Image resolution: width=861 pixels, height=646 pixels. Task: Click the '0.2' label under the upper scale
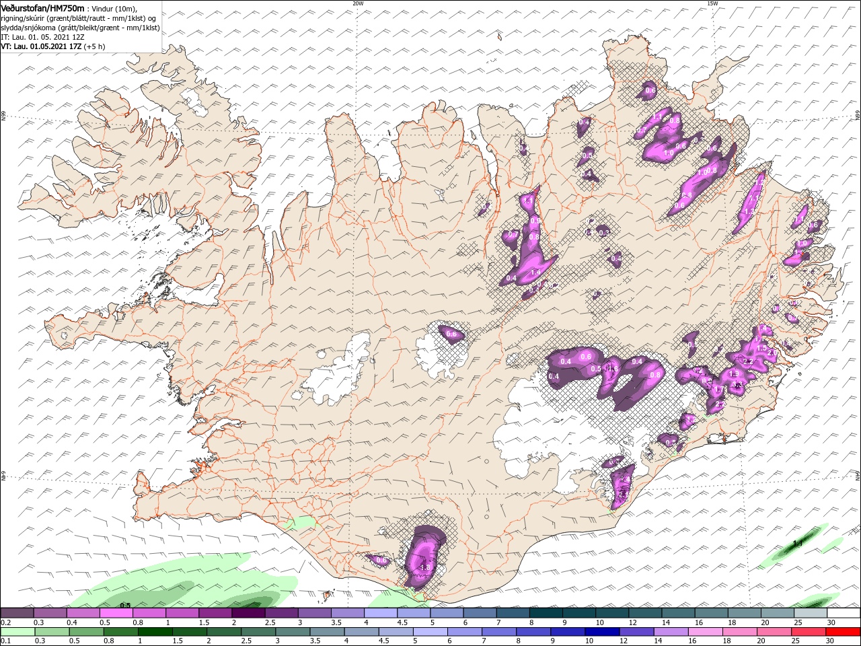click(x=5, y=622)
